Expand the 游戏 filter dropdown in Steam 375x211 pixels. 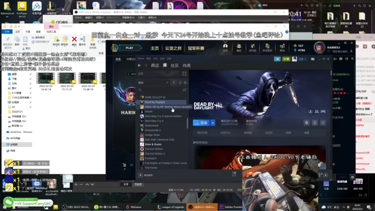(153, 83)
